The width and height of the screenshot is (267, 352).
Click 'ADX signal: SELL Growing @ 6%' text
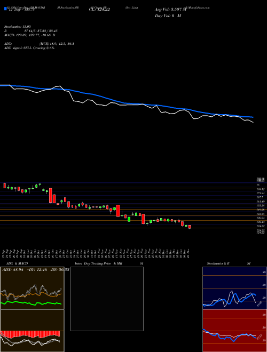tap(29, 48)
